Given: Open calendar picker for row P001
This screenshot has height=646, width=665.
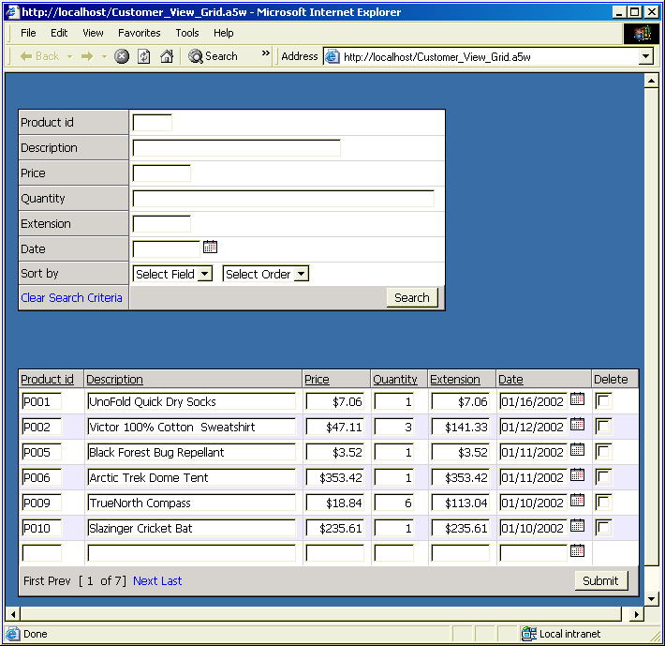Looking at the screenshot, I should [x=577, y=398].
